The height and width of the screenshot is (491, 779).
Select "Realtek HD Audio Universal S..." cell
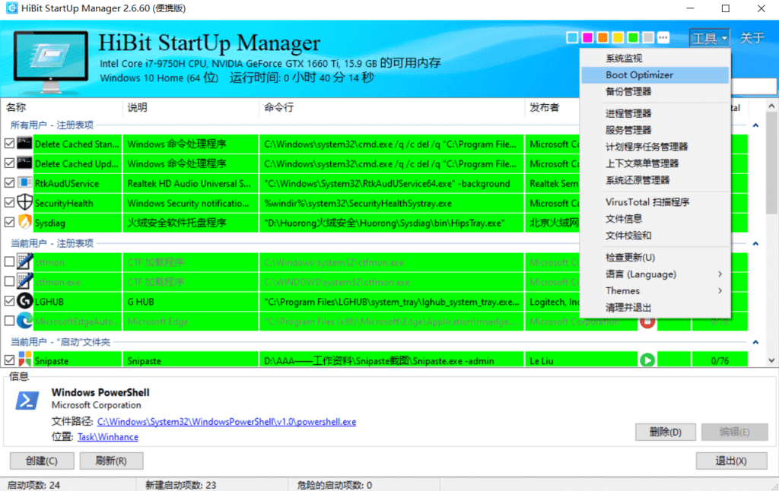click(191, 183)
